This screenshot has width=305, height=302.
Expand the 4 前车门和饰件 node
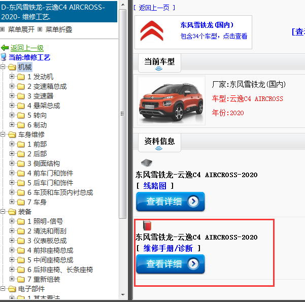click(x=12, y=173)
